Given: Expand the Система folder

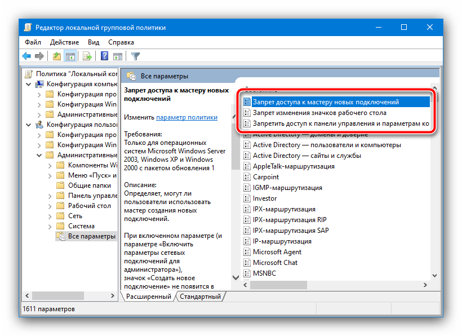Looking at the screenshot, I should pos(50,227).
